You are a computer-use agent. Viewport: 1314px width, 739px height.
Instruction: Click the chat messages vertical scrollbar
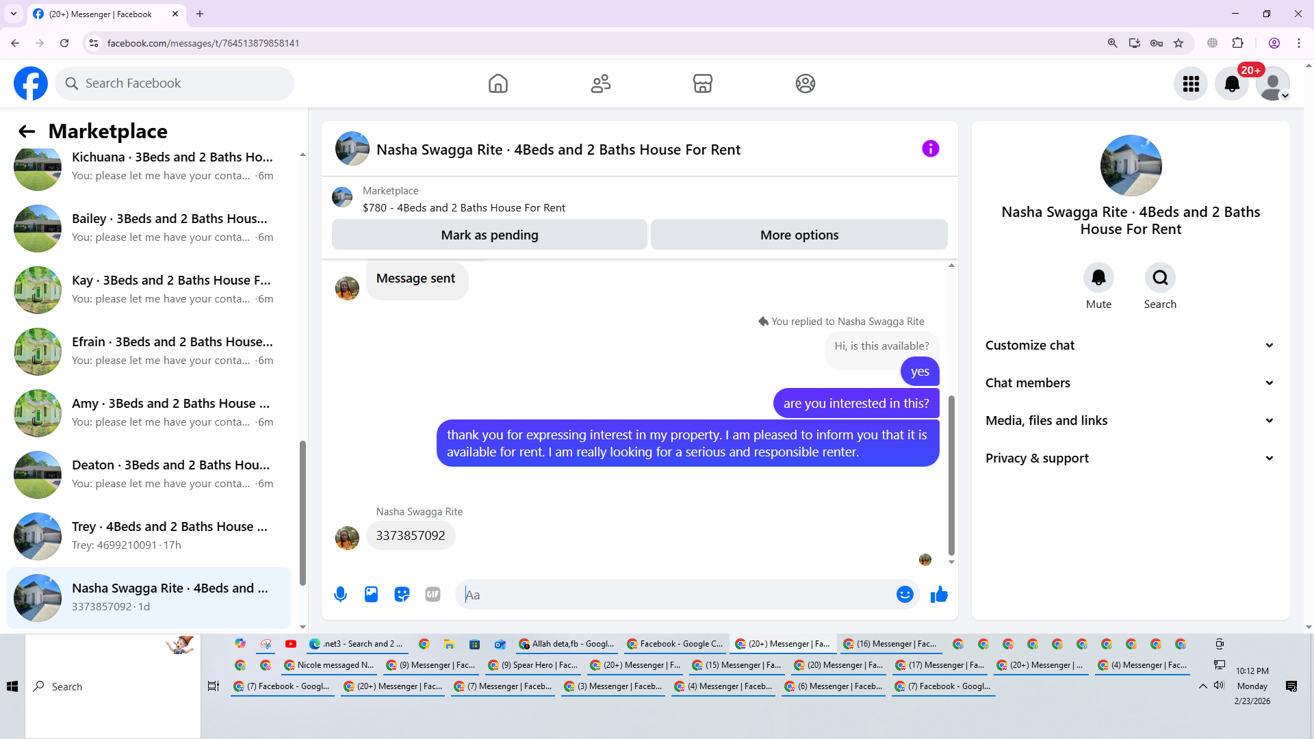(951, 476)
